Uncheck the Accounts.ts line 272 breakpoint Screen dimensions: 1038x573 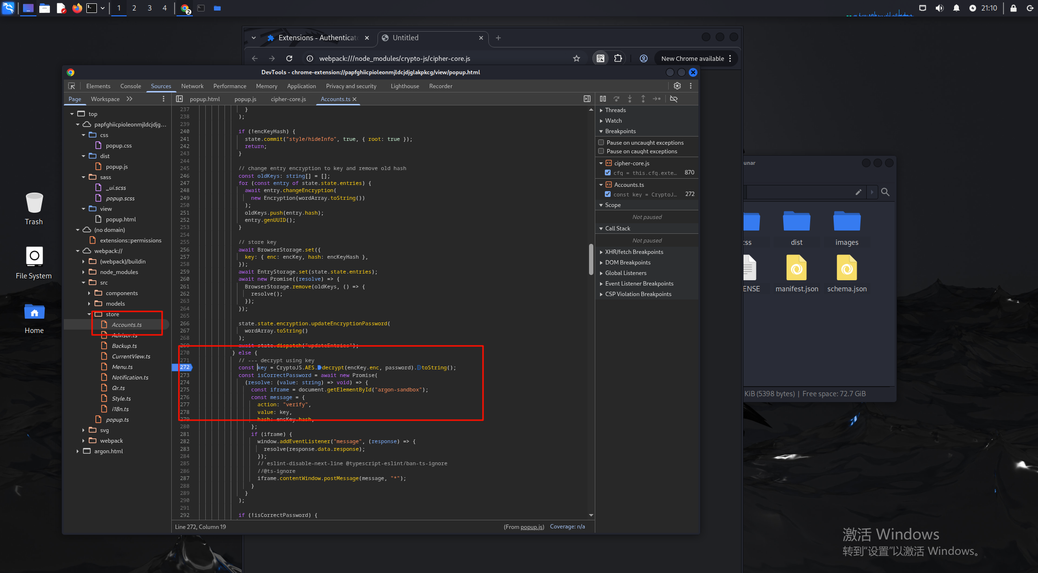(x=608, y=194)
